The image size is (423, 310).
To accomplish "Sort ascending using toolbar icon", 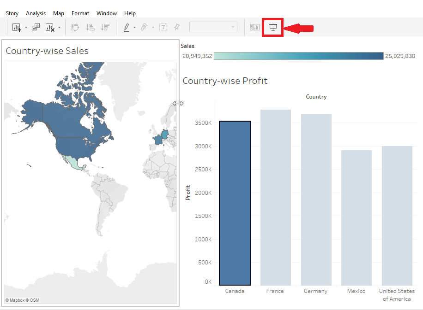I will (91, 27).
